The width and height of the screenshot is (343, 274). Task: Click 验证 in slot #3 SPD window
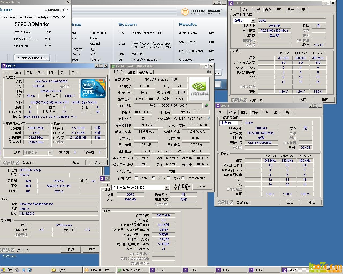290,202
